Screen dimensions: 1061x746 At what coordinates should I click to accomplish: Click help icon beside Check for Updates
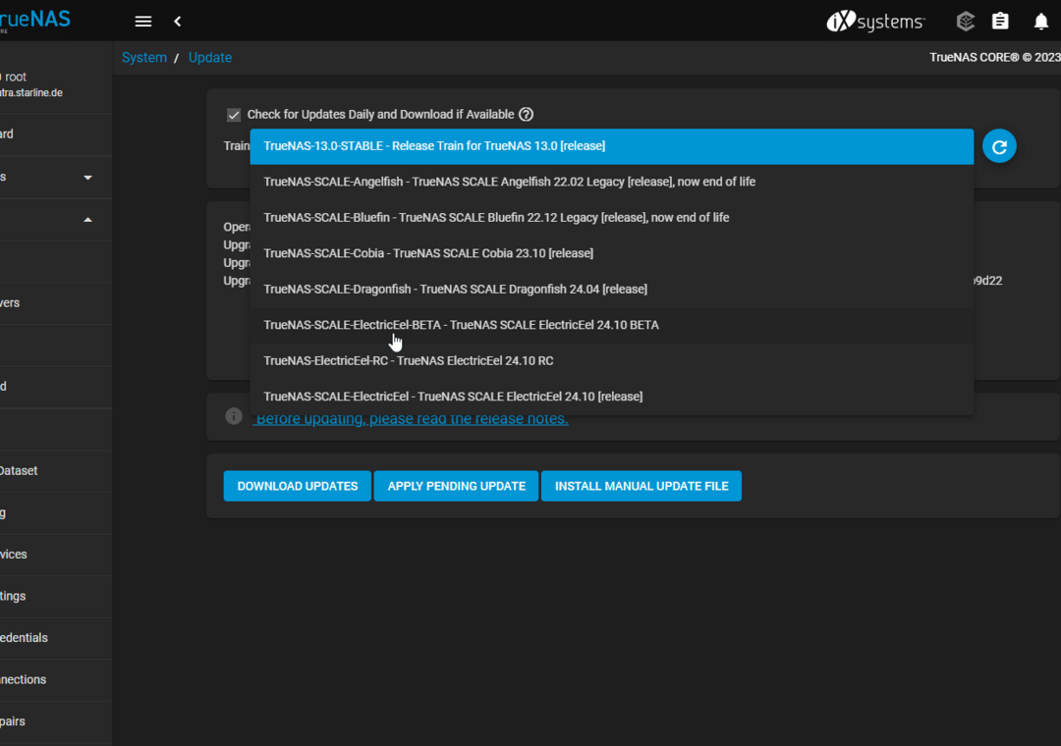pyautogui.click(x=526, y=115)
